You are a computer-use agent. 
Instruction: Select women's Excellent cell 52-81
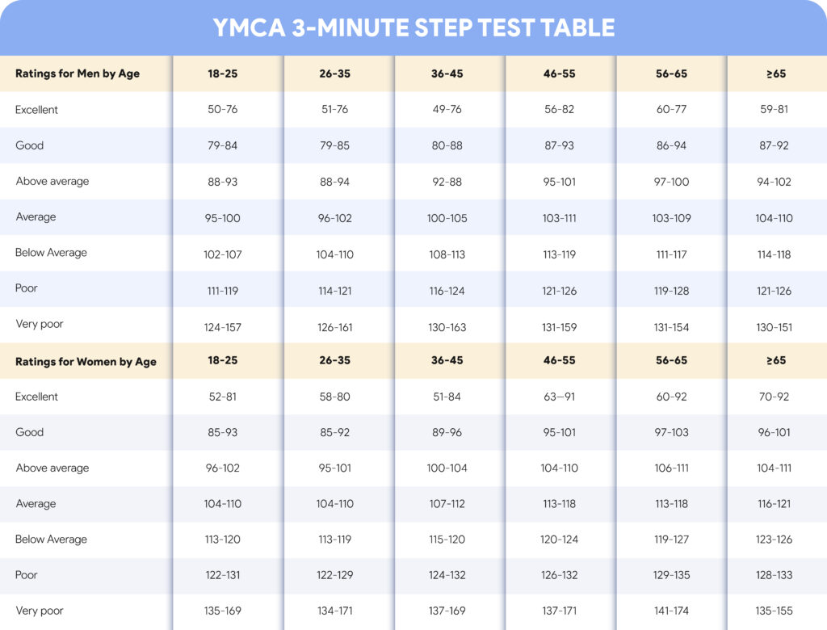click(x=223, y=397)
